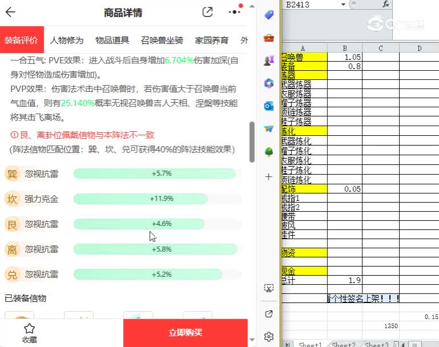The height and width of the screenshot is (347, 439).
Task: Click the open-in-new-window icon in sidebar
Action: (269, 314)
